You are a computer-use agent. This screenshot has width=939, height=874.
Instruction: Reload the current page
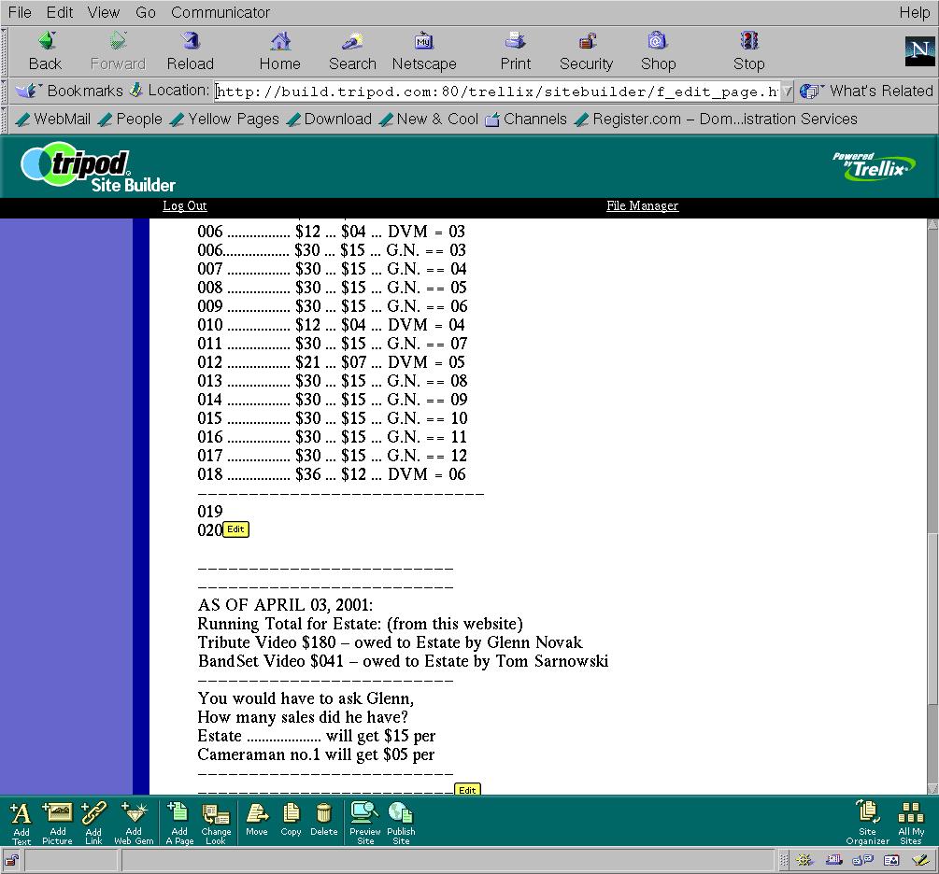[x=191, y=50]
